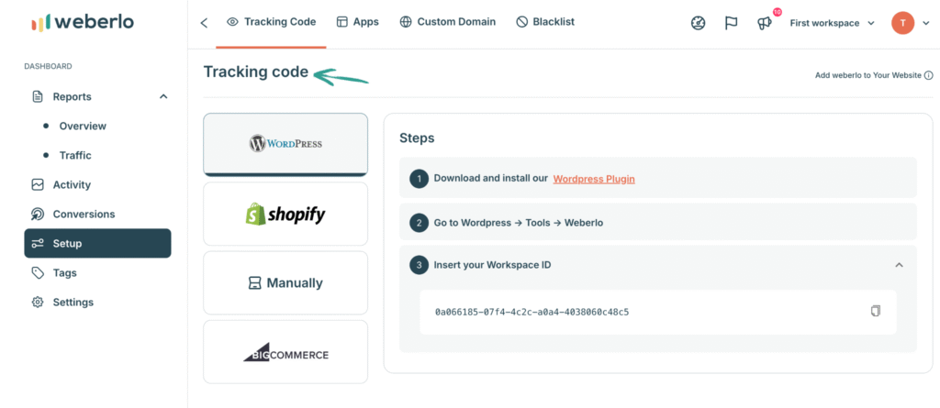Click the Setup sliders icon
Image resolution: width=940 pixels, height=408 pixels.
tap(38, 243)
